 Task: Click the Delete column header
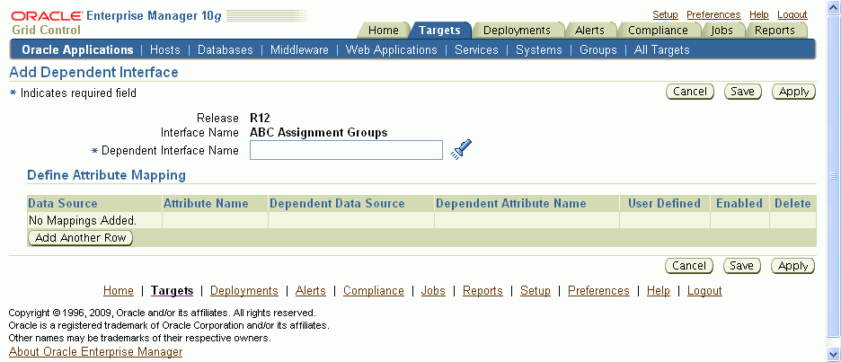pyautogui.click(x=792, y=203)
